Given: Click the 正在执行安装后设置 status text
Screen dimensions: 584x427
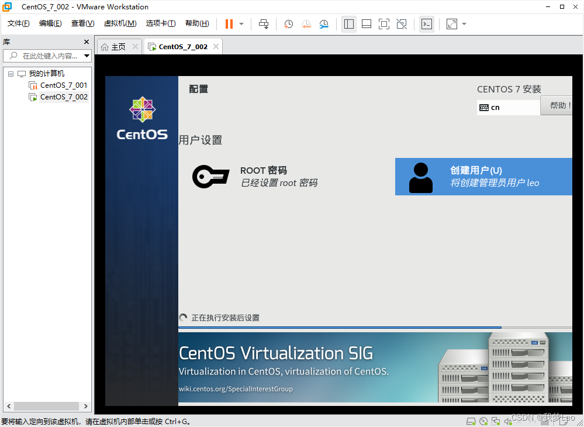Looking at the screenshot, I should pos(225,318).
